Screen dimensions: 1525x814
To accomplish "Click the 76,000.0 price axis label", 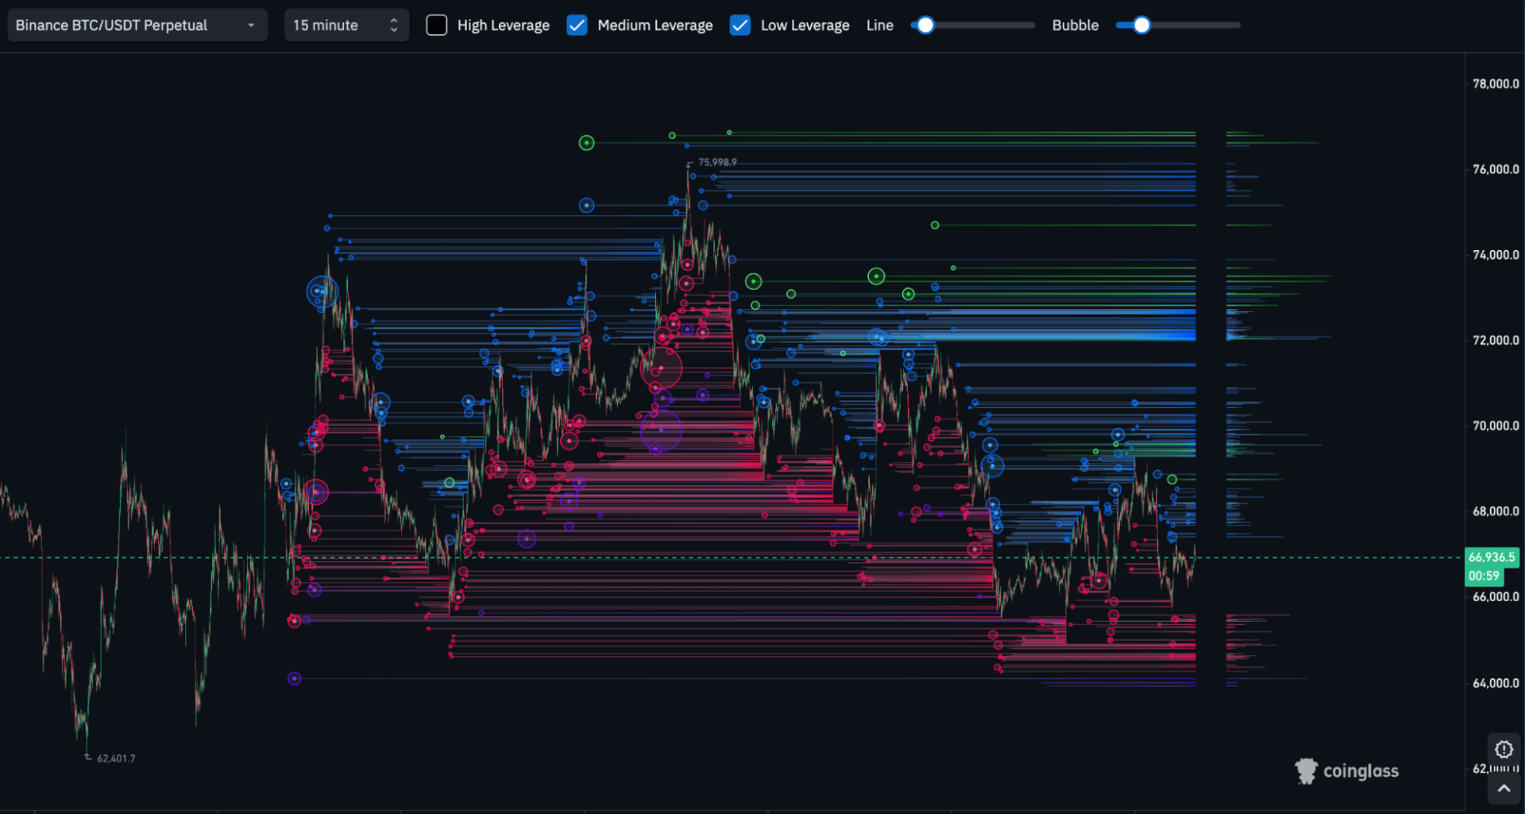I will pos(1496,169).
